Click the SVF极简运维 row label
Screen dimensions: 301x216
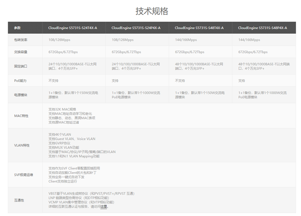24,175
